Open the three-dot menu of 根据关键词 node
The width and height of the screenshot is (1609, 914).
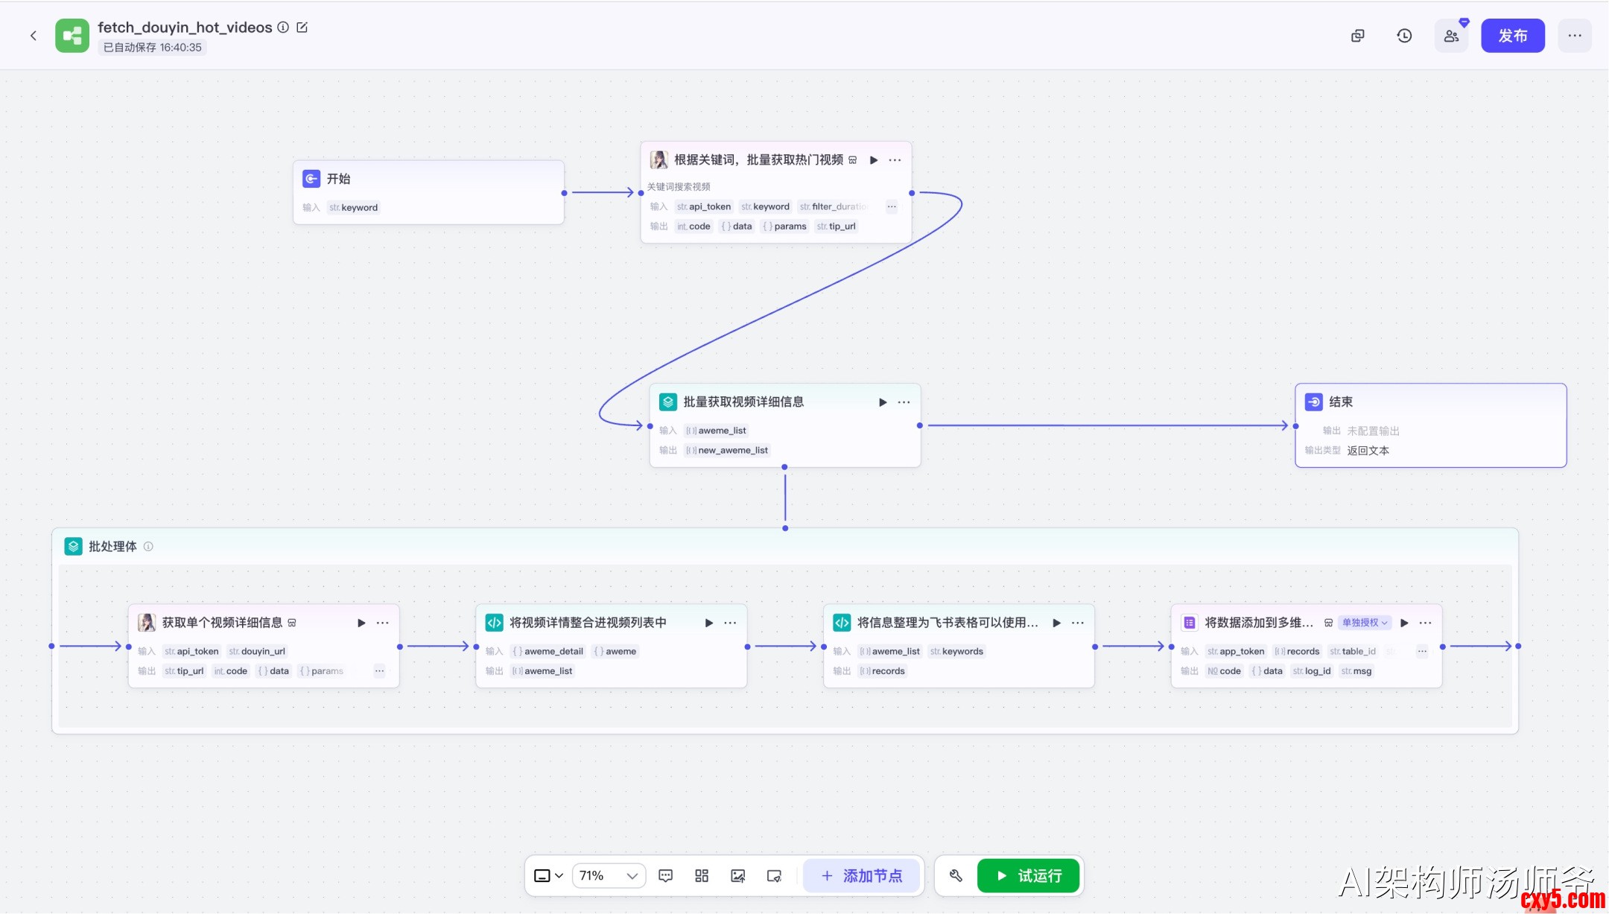895,160
